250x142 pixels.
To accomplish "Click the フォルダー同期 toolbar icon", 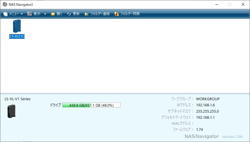I will click(116, 14).
